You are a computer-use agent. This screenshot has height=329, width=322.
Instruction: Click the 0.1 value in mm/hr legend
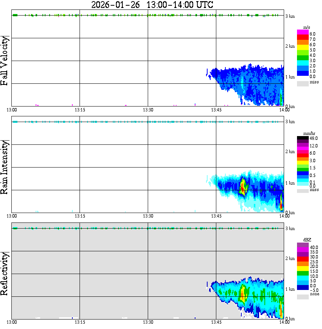313,182
